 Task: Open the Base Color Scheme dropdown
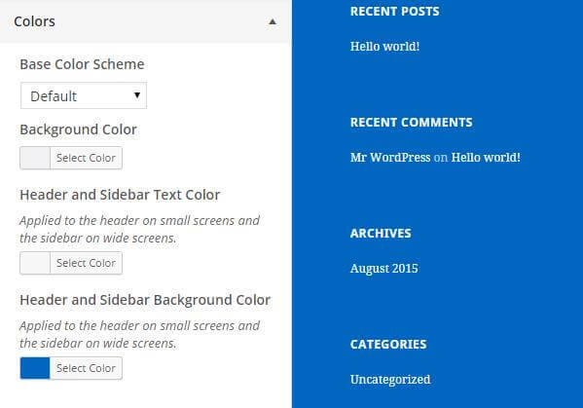click(x=84, y=96)
